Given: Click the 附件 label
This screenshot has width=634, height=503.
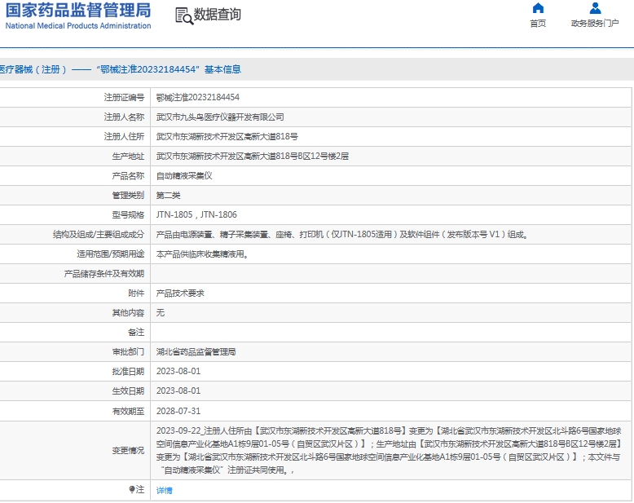Looking at the screenshot, I should tap(136, 293).
